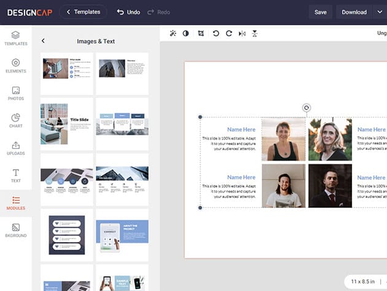Switch to the Photos panel
Viewport: 387px width, 291px height.
click(16, 93)
